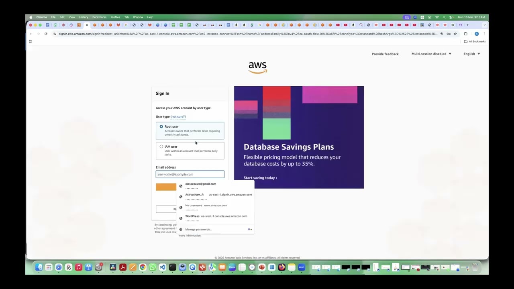Reload the page with the refresh icon
This screenshot has width=514, height=289.
click(46, 34)
